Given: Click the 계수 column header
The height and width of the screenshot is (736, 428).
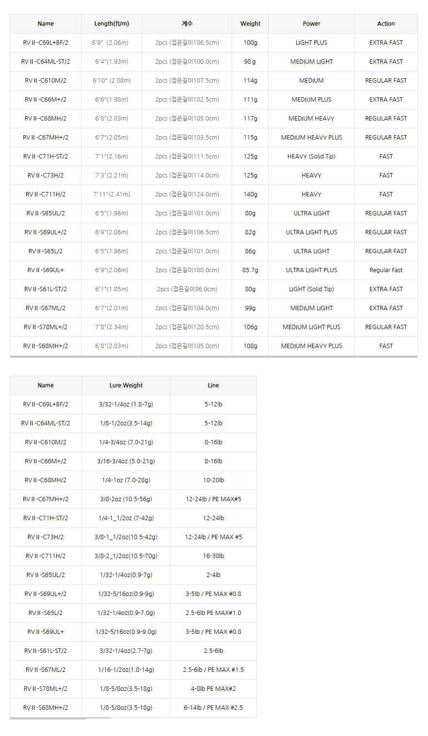Looking at the screenshot, I should pyautogui.click(x=187, y=24).
